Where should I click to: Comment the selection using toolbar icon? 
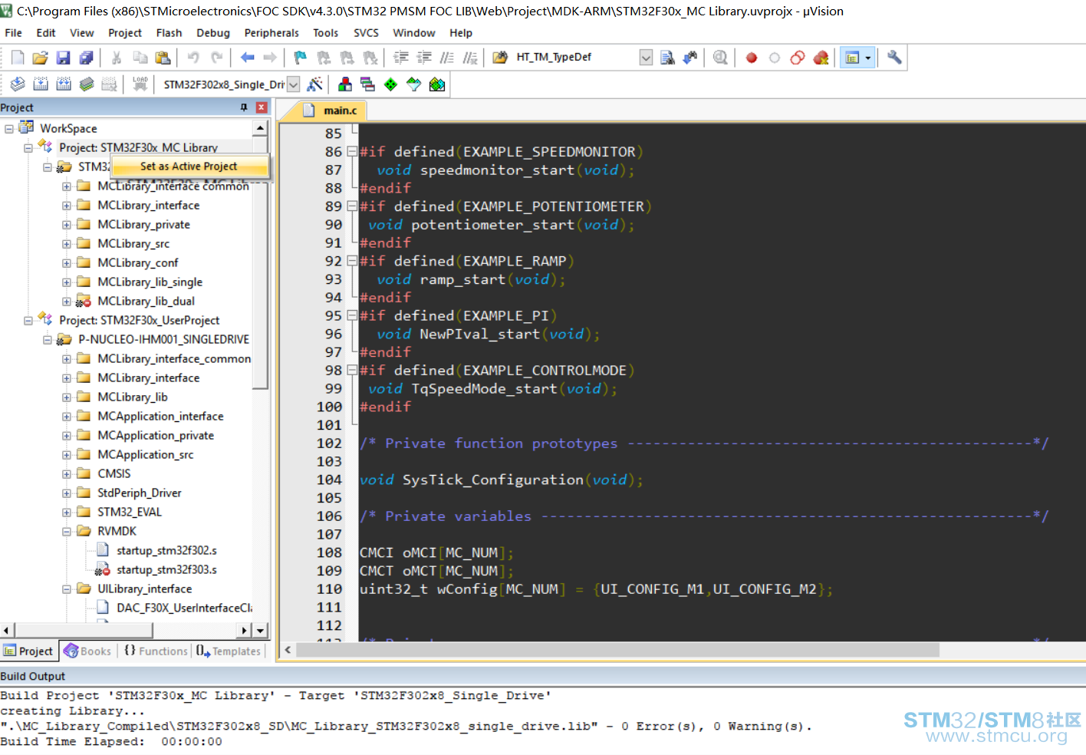(447, 58)
